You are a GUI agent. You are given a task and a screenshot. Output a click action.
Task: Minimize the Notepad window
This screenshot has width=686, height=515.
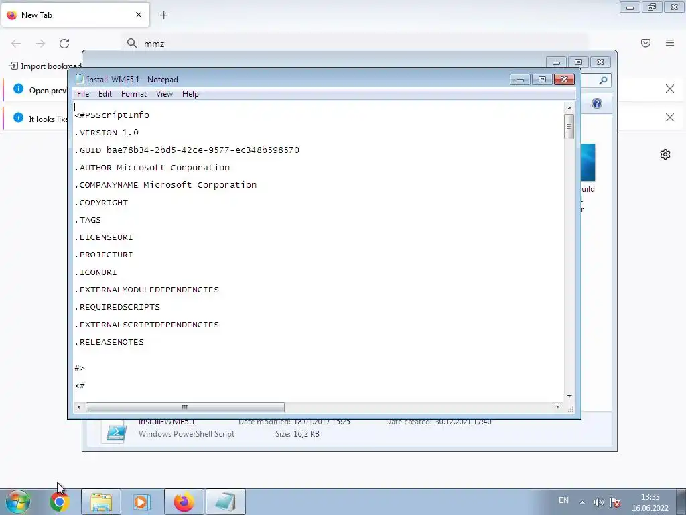pos(520,80)
